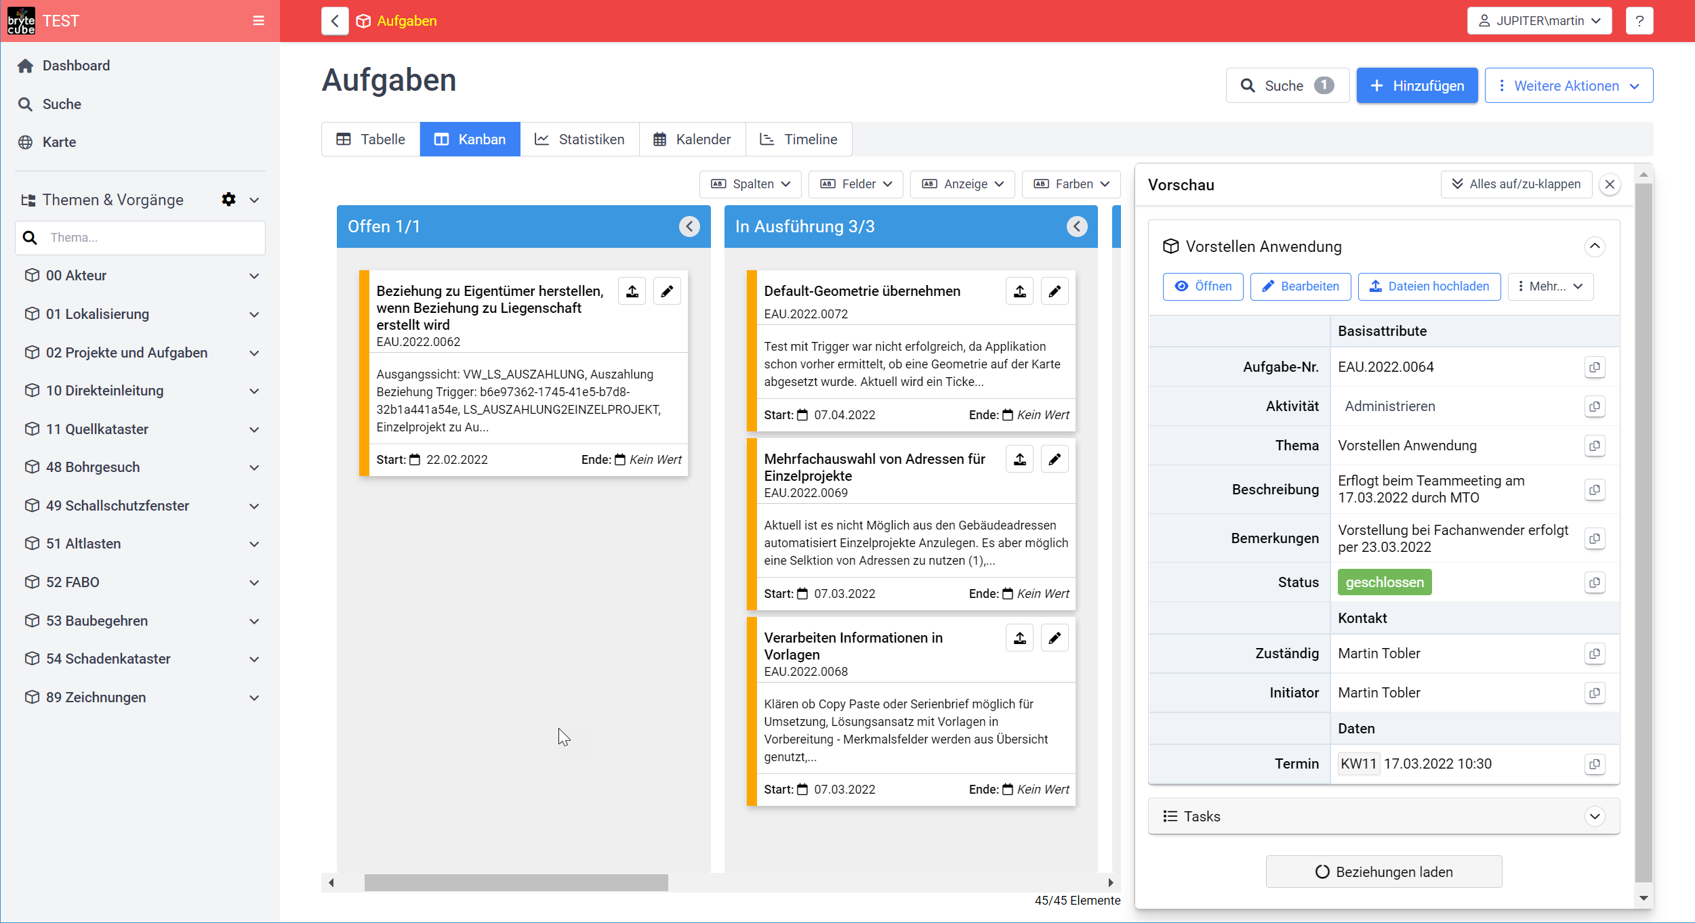Collapse the In Ausführung column with its arrow

click(x=1077, y=226)
